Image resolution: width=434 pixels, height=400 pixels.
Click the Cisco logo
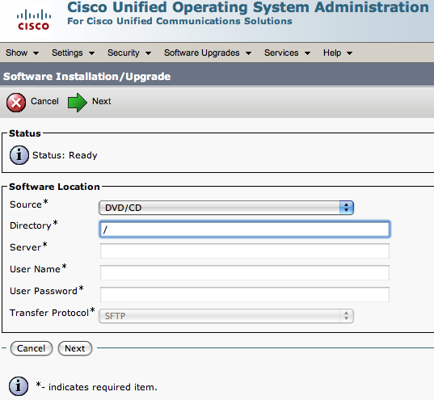(33, 19)
